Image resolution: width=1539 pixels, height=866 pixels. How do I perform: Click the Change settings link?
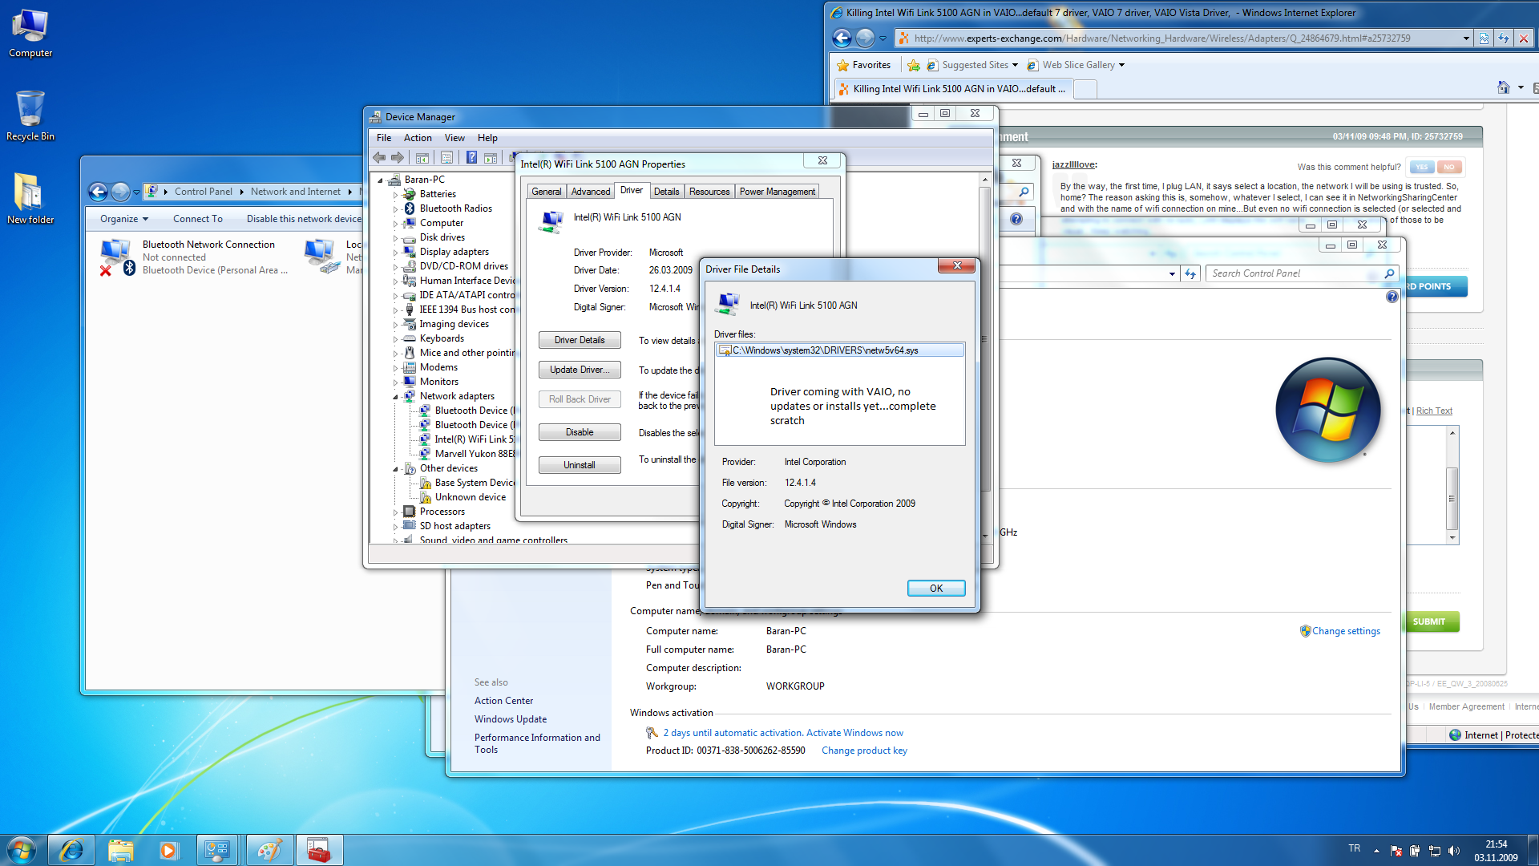[1346, 631]
